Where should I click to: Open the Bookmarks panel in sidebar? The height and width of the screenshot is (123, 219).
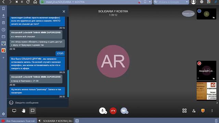click(3, 9)
